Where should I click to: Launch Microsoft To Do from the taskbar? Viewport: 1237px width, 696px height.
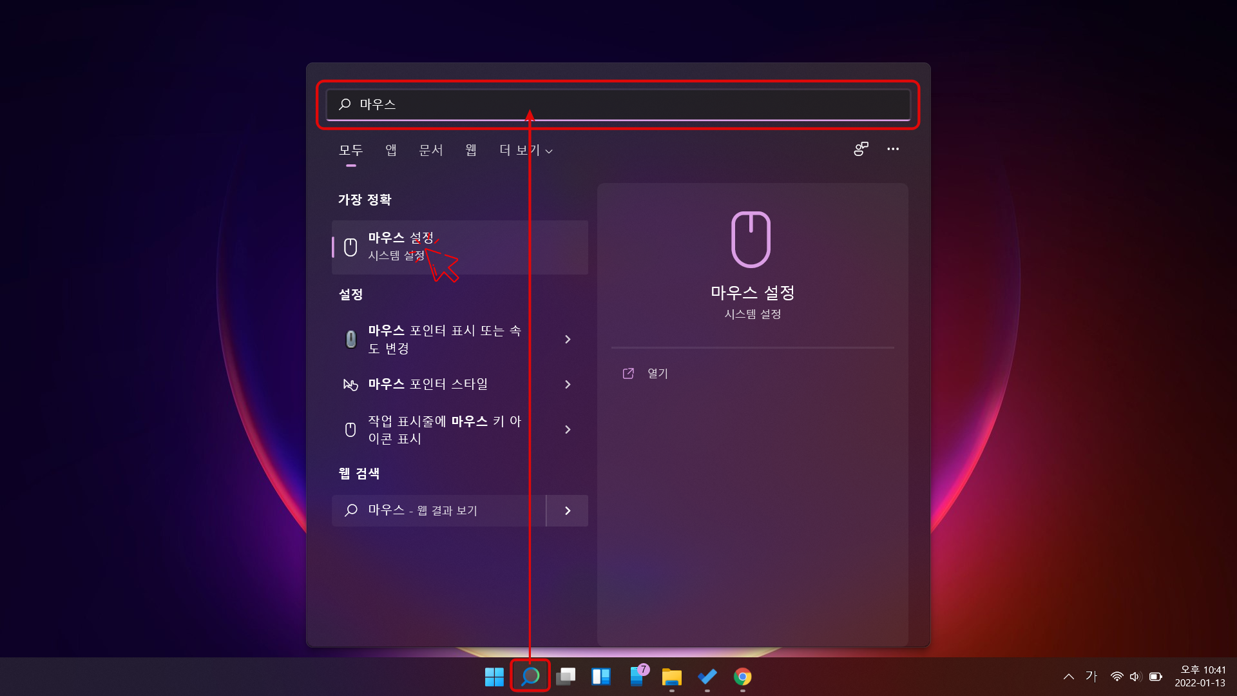tap(707, 677)
